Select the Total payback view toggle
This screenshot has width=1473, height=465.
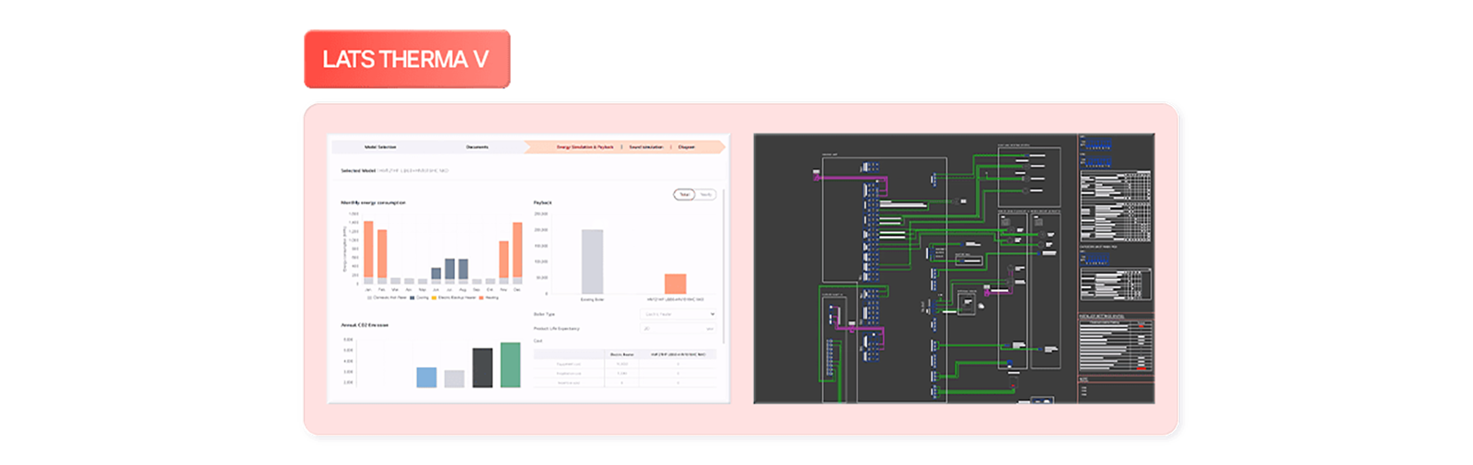pos(685,194)
